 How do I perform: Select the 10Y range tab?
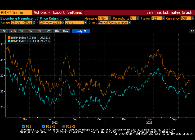(57, 31)
